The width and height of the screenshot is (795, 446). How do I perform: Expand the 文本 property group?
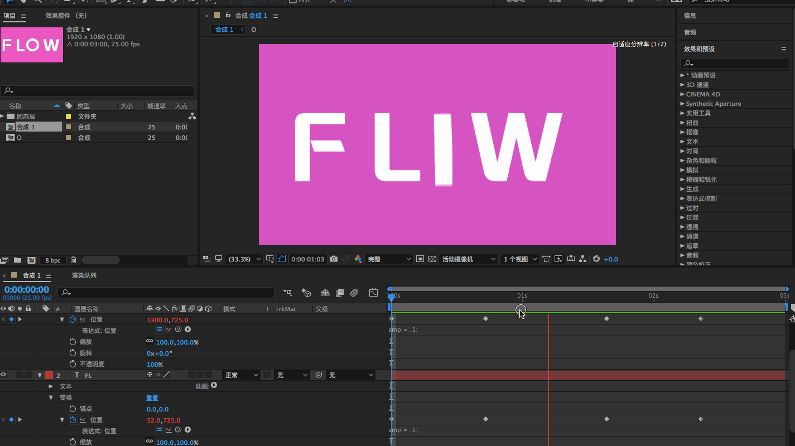point(51,386)
